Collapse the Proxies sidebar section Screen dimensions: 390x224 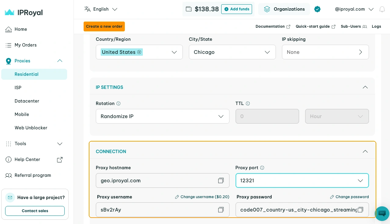click(60, 61)
